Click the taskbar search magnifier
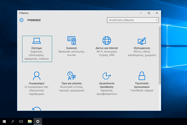Screen dimensions: 187x125 (13, 121)
